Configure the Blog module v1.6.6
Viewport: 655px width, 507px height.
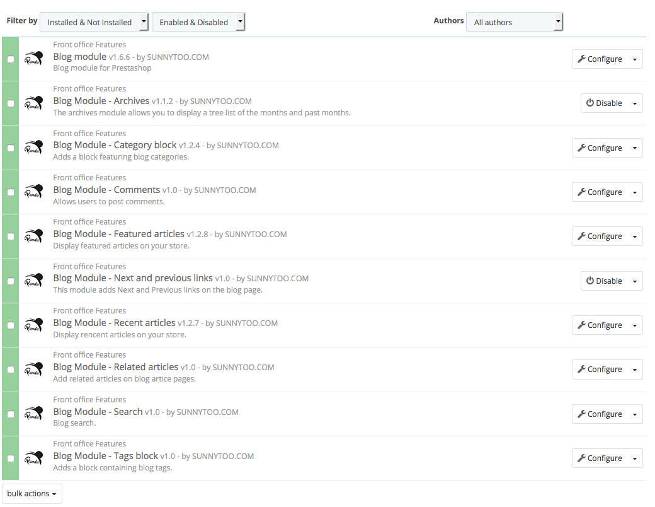coord(600,59)
